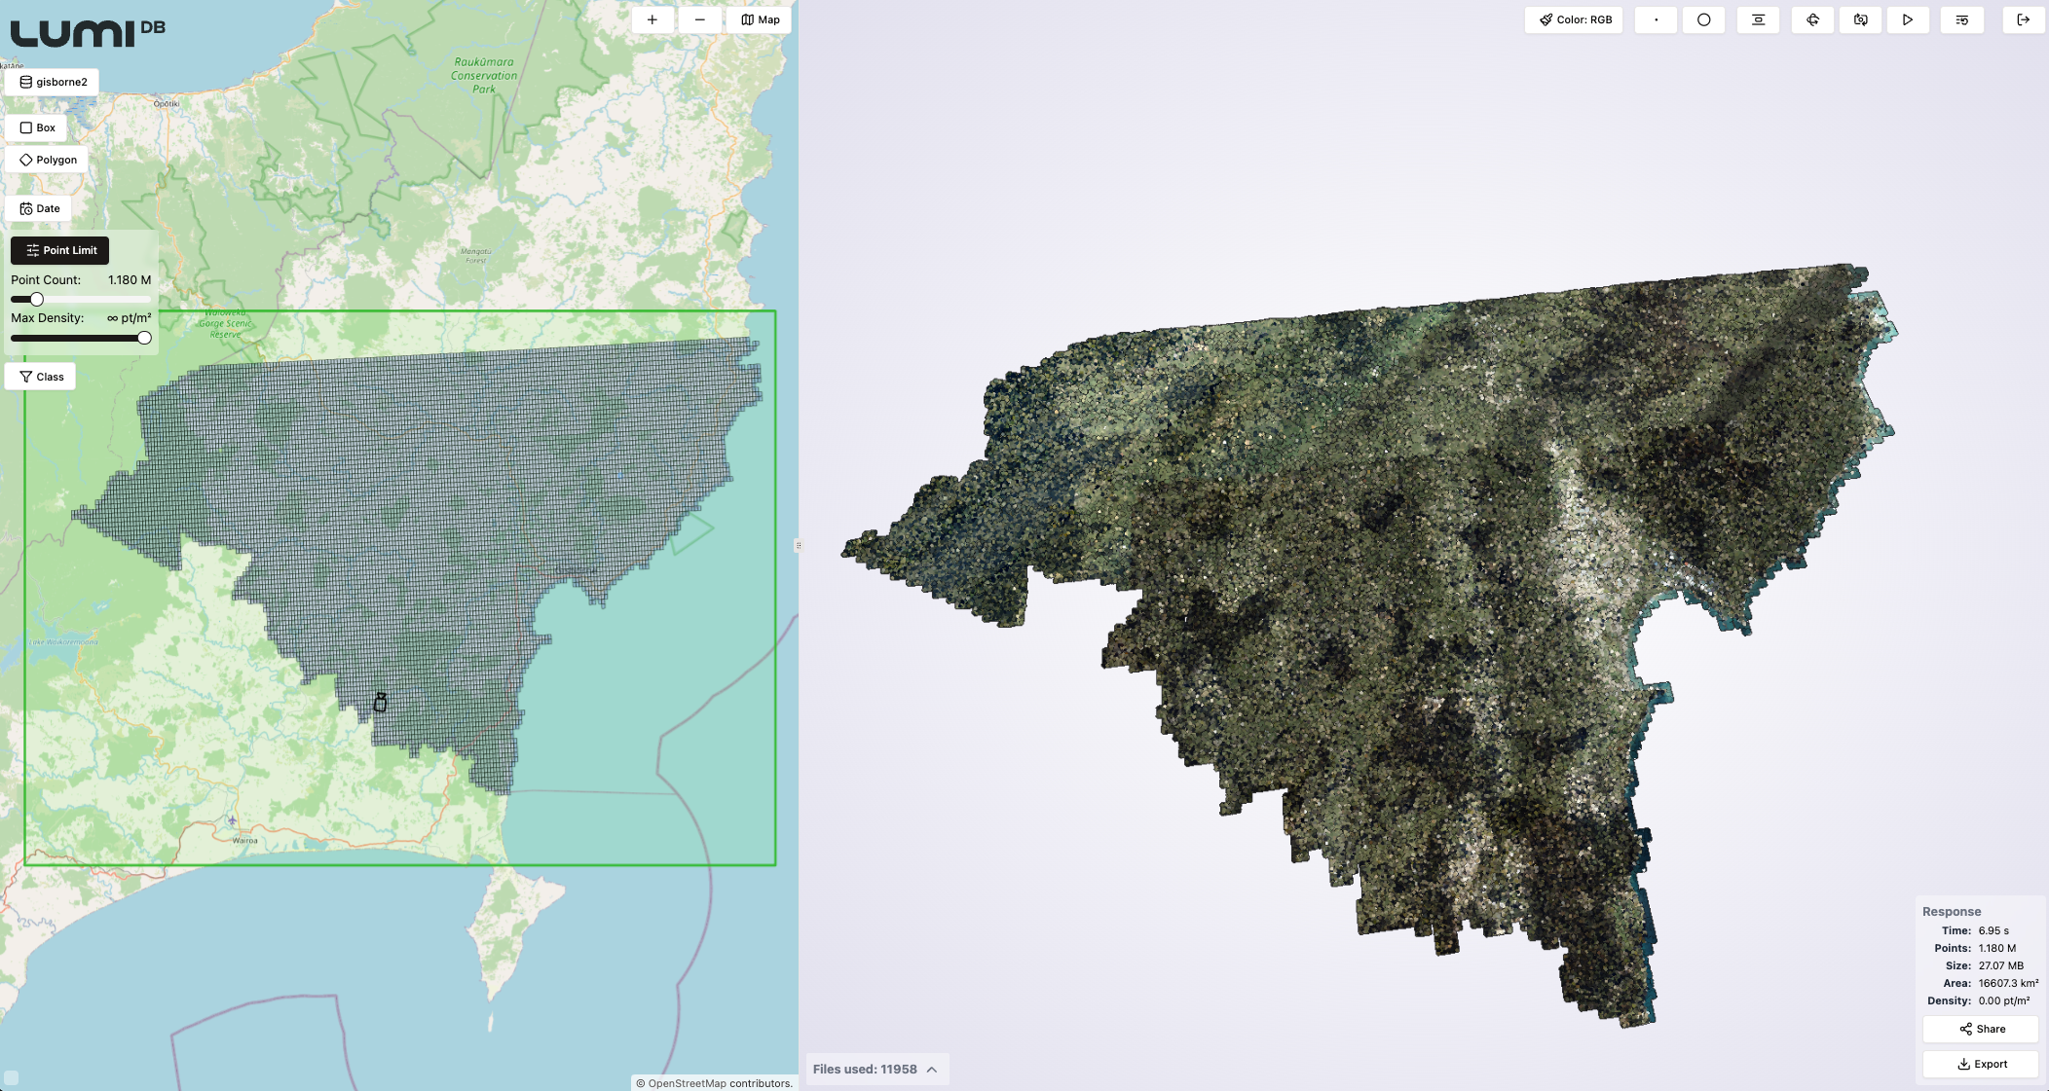Zoom out the map with minus button
The image size is (2049, 1091).
(x=699, y=19)
